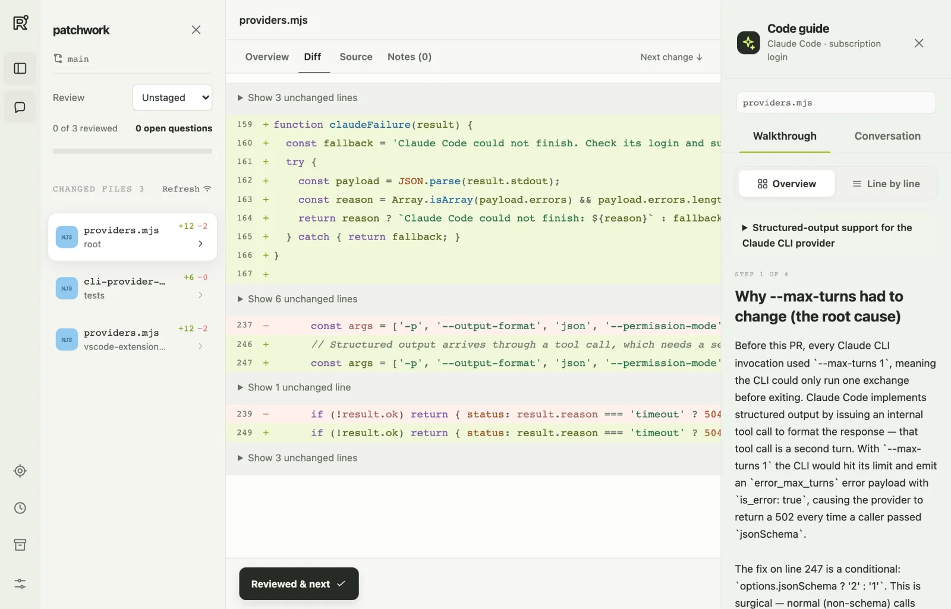This screenshot has height=609, width=951.
Task: Close the patchwork sidebar panel
Action: pyautogui.click(x=196, y=30)
